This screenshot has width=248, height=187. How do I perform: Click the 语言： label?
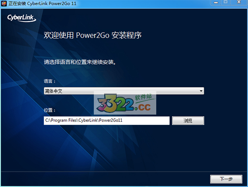pos(50,81)
